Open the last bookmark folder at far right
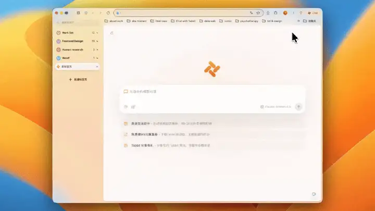The width and height of the screenshot is (375, 211). click(309, 21)
